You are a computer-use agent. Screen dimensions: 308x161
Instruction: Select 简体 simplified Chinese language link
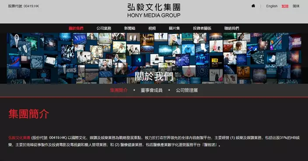click(x=296, y=6)
